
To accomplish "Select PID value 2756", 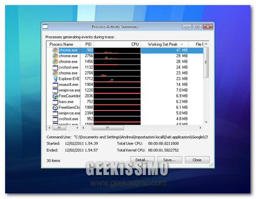I will [89, 56].
